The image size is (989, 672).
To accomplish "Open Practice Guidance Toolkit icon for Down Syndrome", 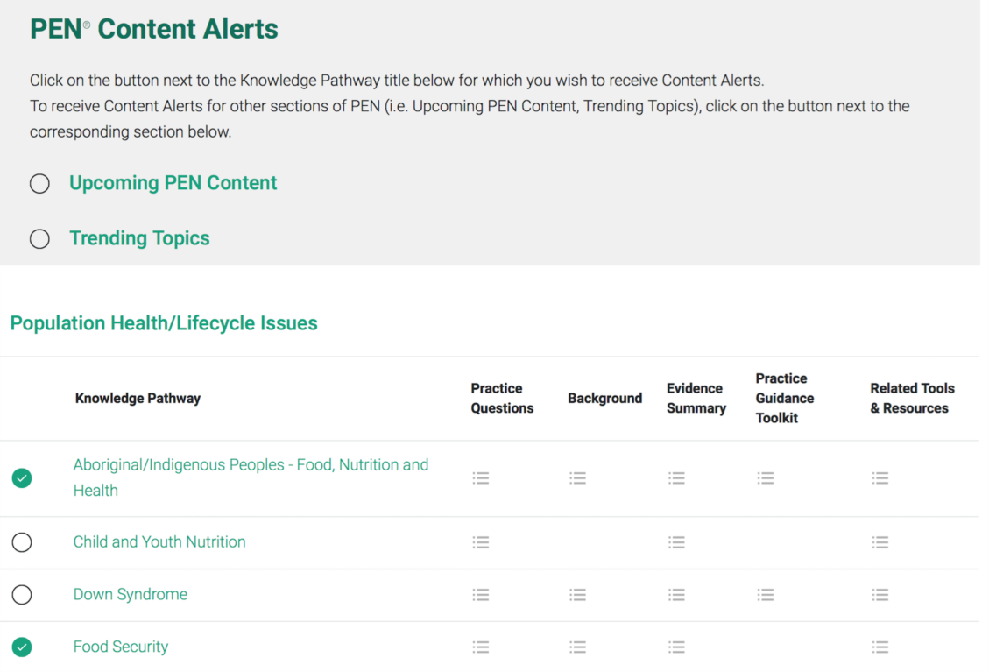I will pyautogui.click(x=765, y=594).
